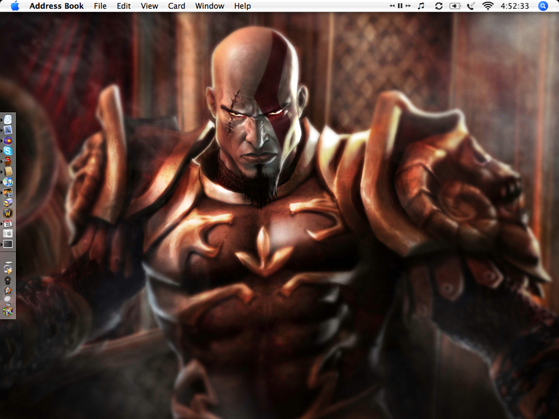Screen dimensions: 559x419
Task: Open the Finder icon in the dock
Action: (x=8, y=119)
